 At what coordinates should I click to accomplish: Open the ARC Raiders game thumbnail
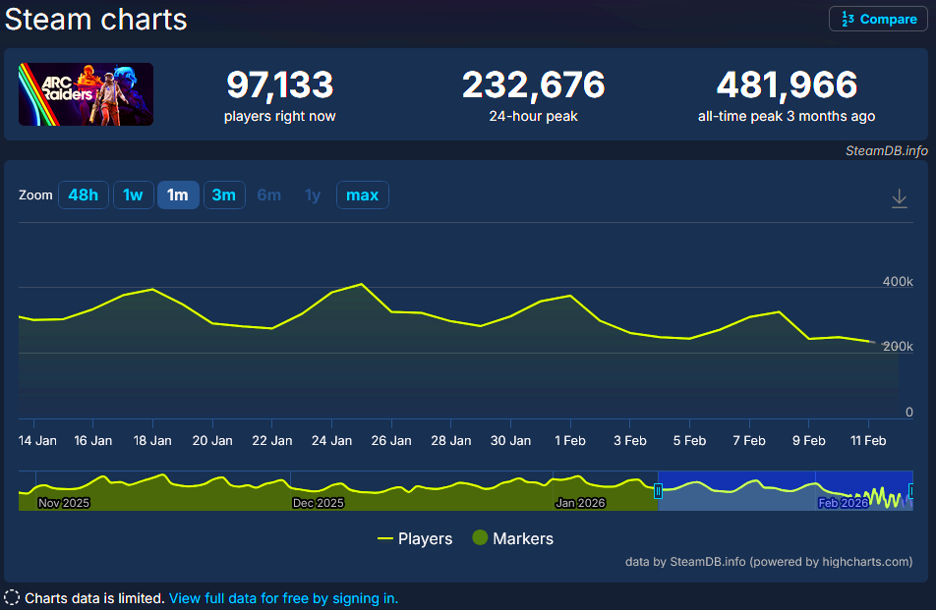[86, 94]
